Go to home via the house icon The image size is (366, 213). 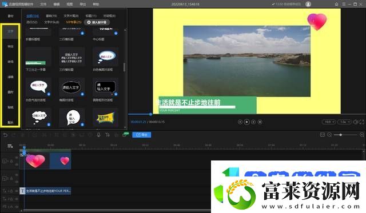336,4
